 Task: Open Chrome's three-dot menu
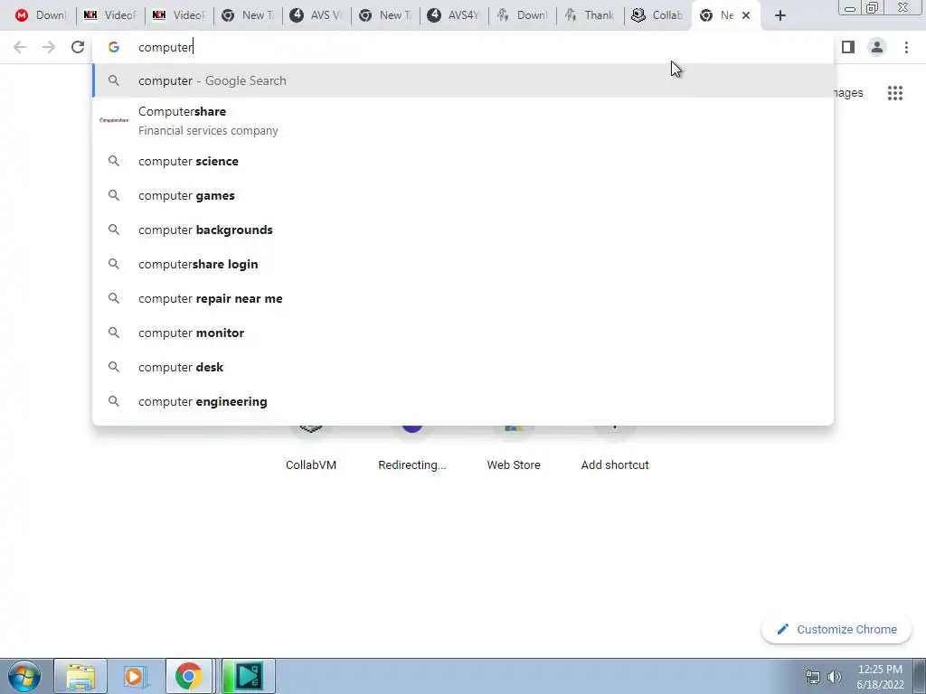tap(906, 47)
